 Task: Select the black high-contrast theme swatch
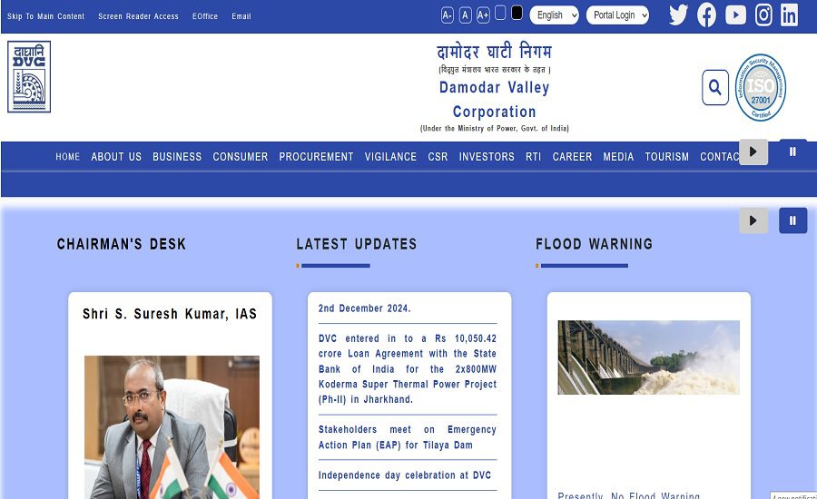(x=517, y=13)
